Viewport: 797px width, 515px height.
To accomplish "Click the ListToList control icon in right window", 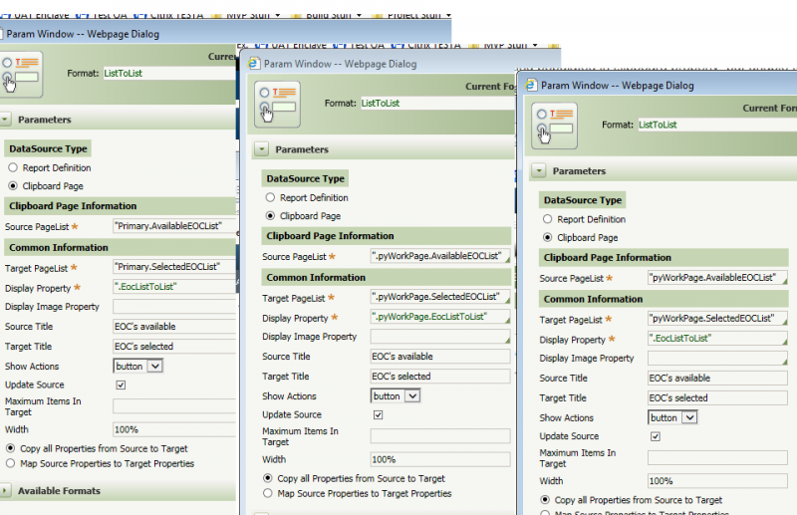I will click(x=555, y=126).
